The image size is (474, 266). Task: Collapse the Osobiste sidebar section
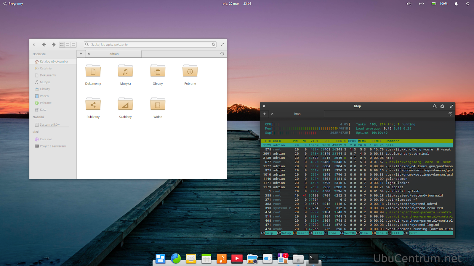(x=39, y=54)
